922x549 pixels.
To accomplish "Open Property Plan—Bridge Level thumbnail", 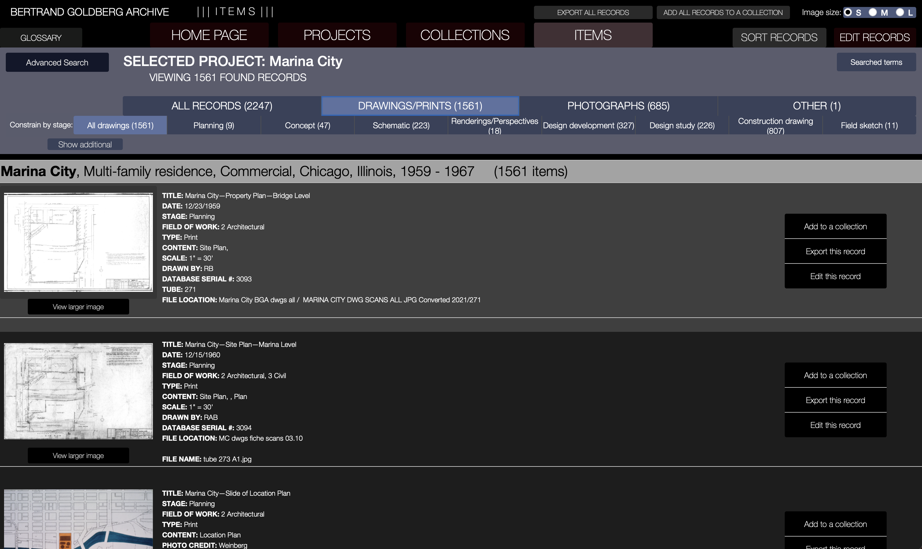I will [78, 242].
